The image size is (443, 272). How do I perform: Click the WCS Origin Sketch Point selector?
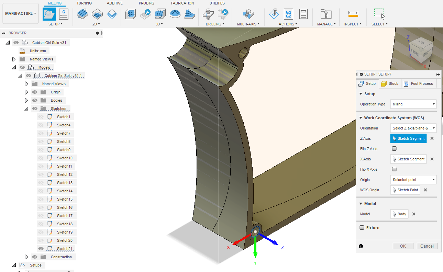click(x=405, y=190)
